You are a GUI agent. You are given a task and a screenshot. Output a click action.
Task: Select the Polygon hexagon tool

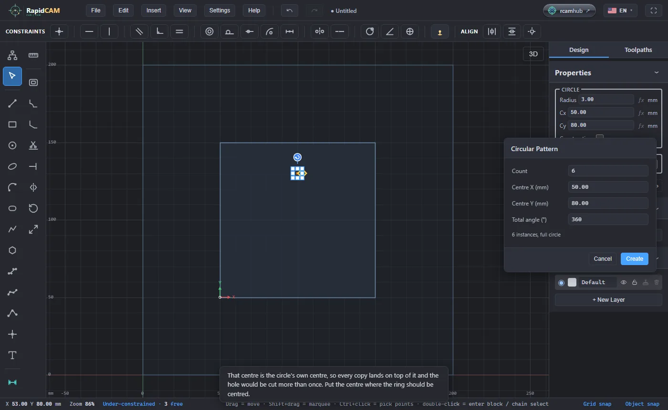pyautogui.click(x=12, y=250)
